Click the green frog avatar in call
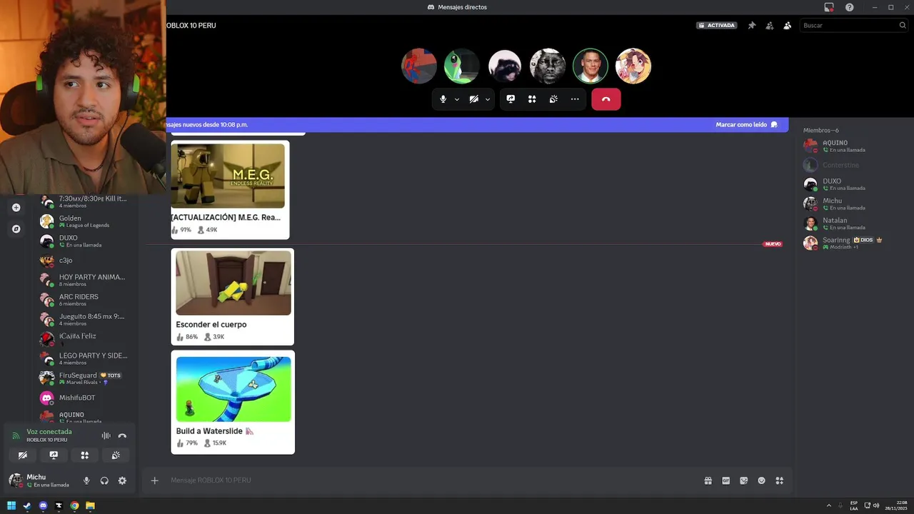This screenshot has width=914, height=514. (x=462, y=66)
